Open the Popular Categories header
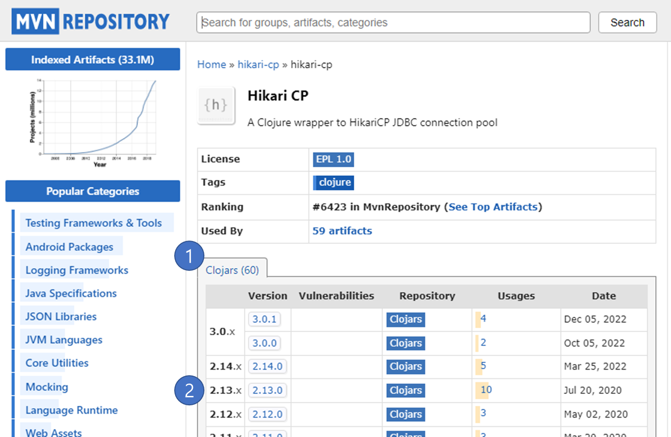Viewport: 671px width, 437px height. [93, 191]
